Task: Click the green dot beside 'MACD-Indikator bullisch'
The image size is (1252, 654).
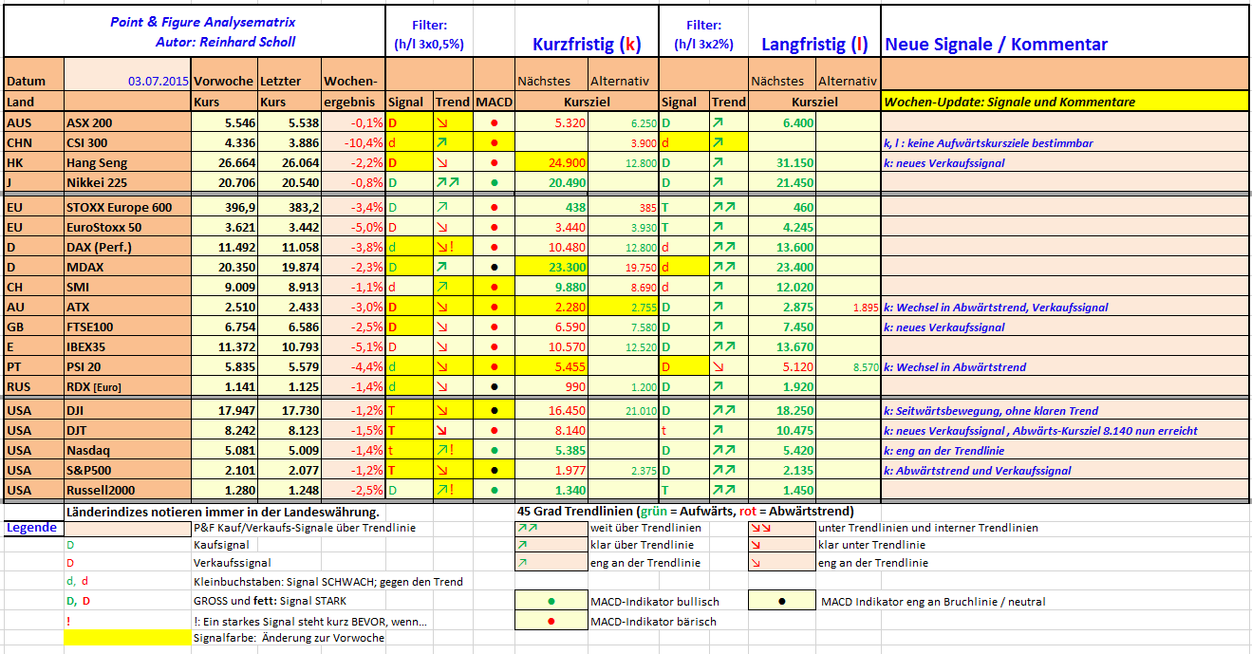Action: (551, 602)
